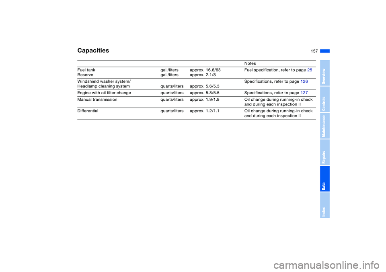The width and height of the screenshot is (386, 272).
Task: Open the Index side tab
Action: [325, 205]
